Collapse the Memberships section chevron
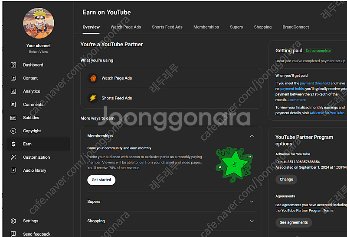Image resolution: width=347 pixels, height=237 pixels. coord(252,136)
